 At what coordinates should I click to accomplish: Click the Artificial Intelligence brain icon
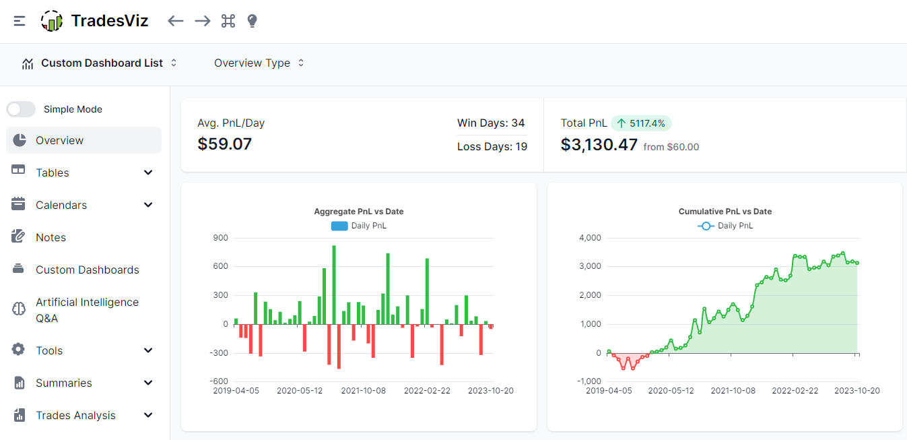(19, 309)
